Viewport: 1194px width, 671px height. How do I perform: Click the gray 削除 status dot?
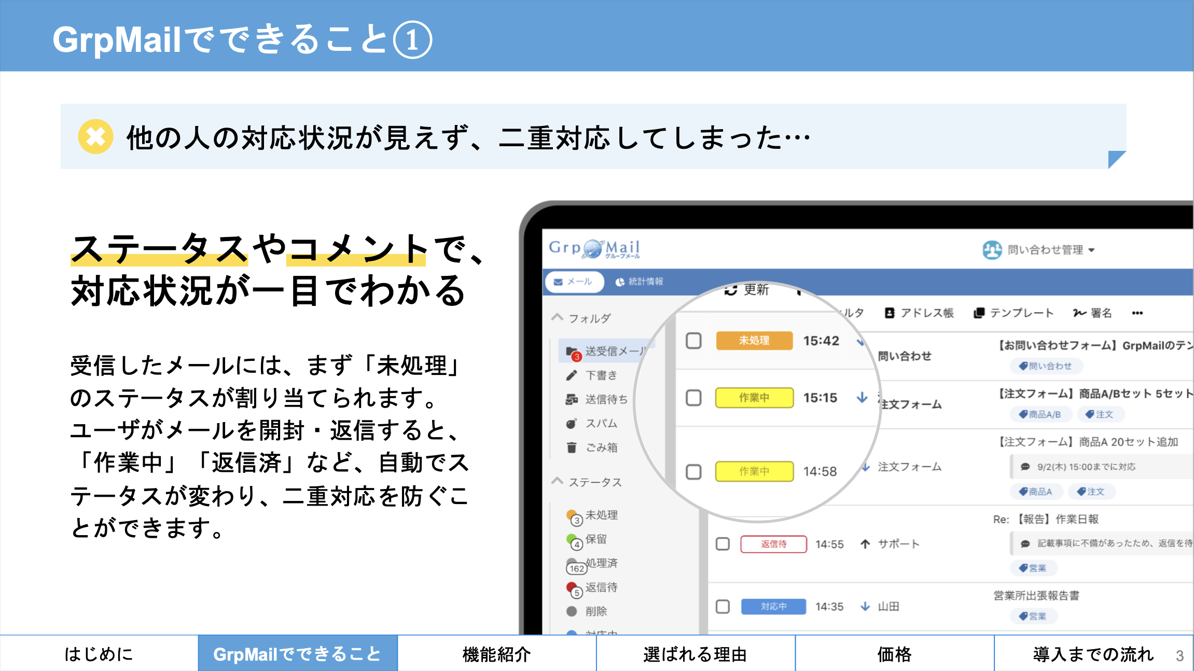572,611
